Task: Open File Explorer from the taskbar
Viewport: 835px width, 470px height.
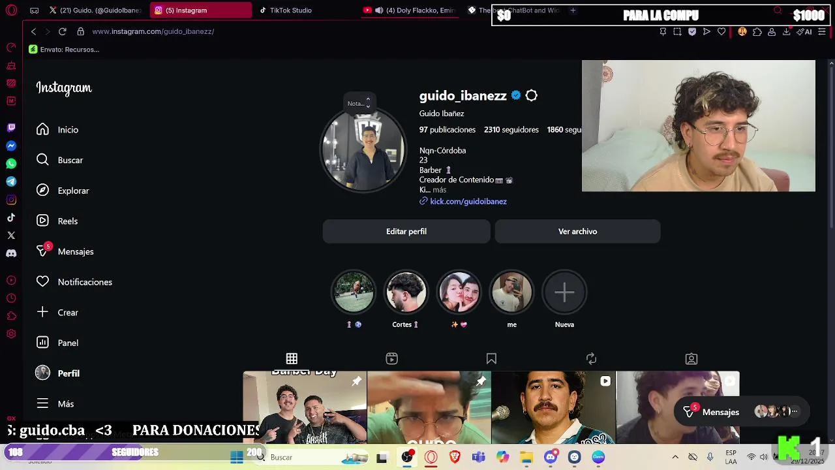Action: [x=526, y=458]
